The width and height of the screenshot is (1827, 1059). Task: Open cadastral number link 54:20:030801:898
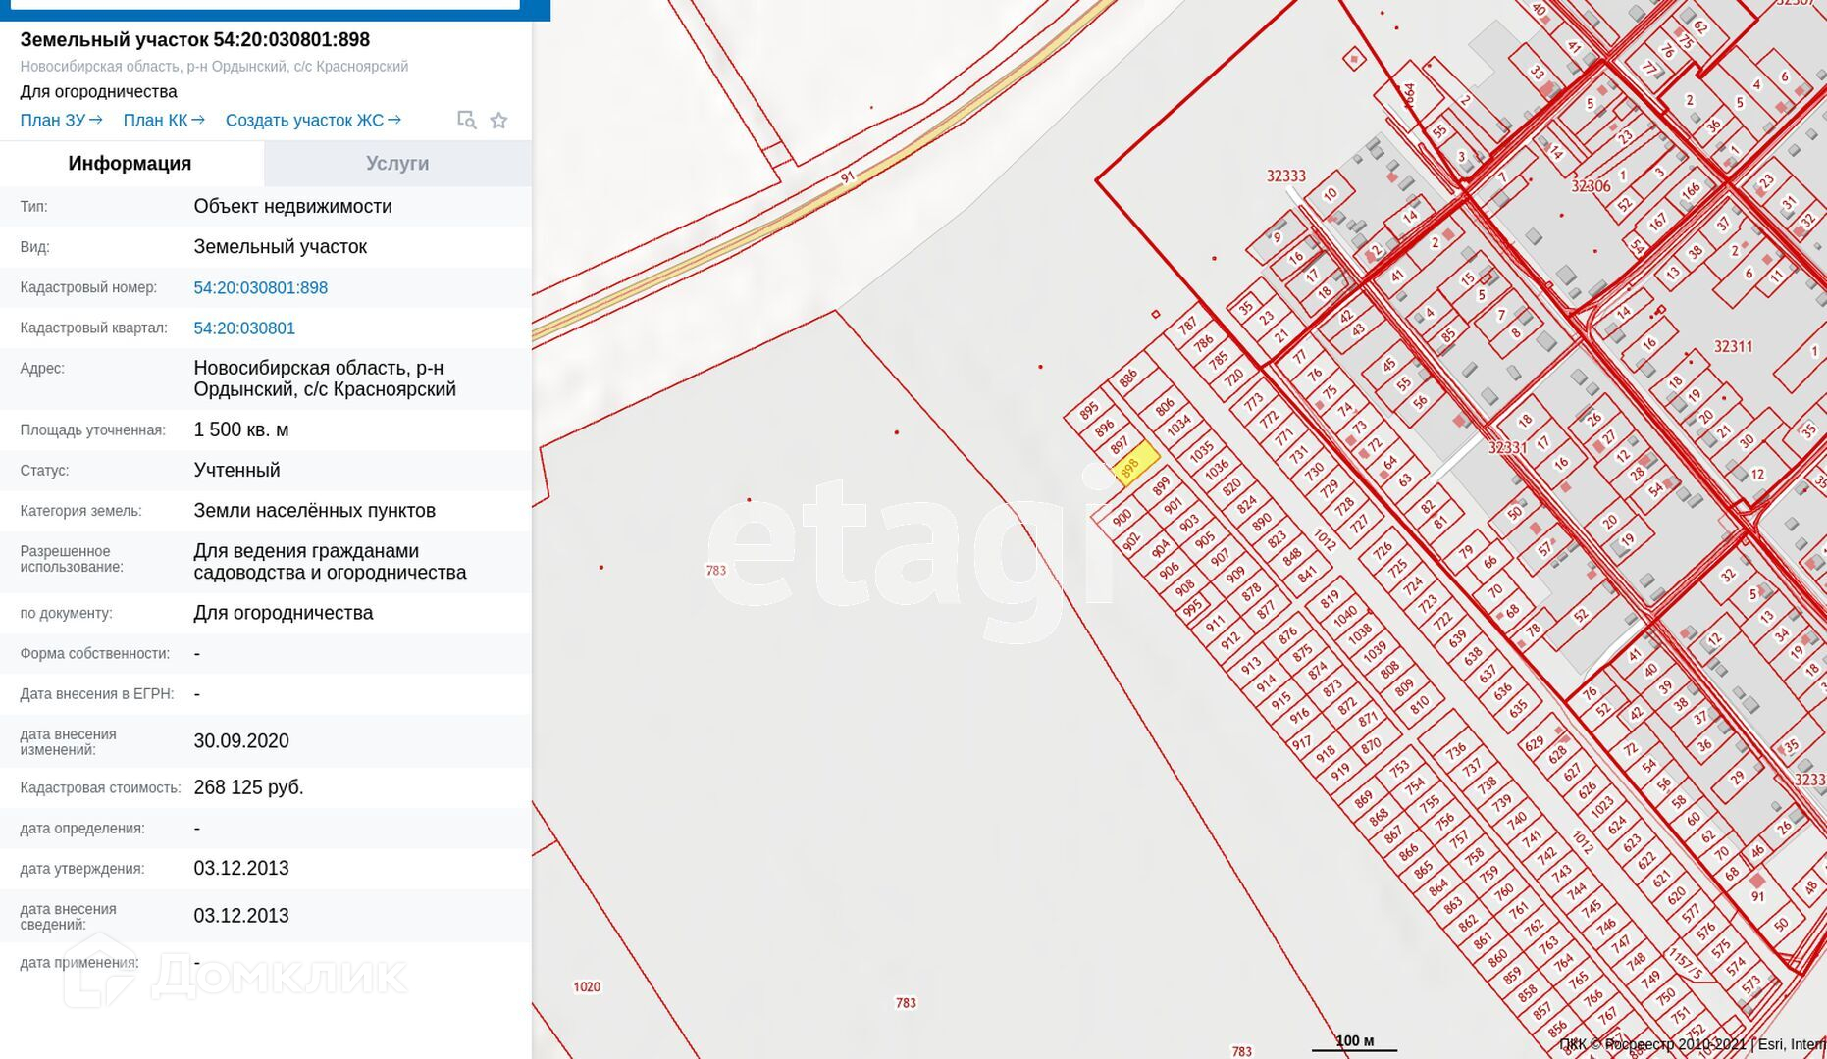coord(260,287)
